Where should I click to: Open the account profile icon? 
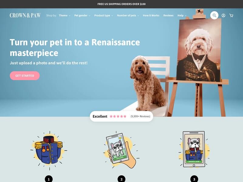[x=223, y=15]
